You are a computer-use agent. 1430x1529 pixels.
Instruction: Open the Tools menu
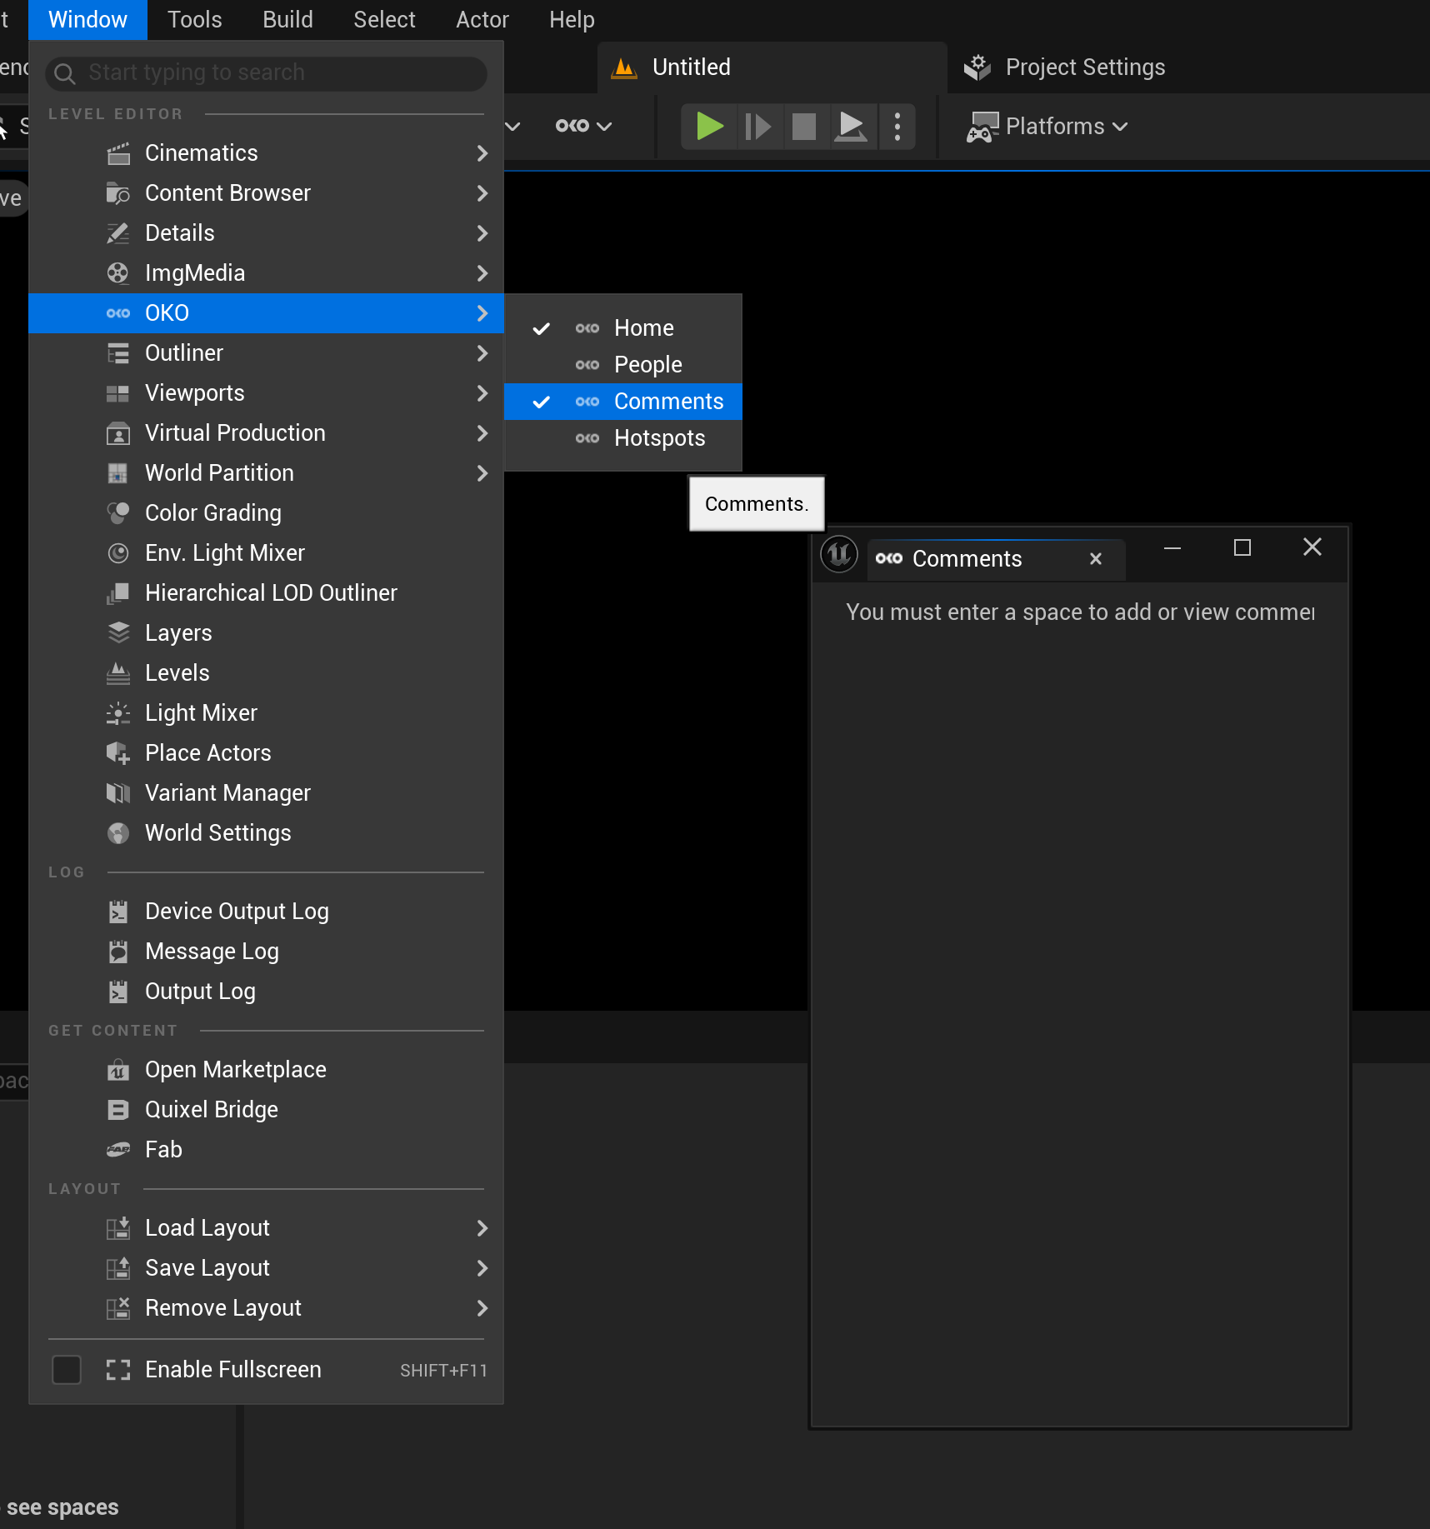tap(194, 20)
